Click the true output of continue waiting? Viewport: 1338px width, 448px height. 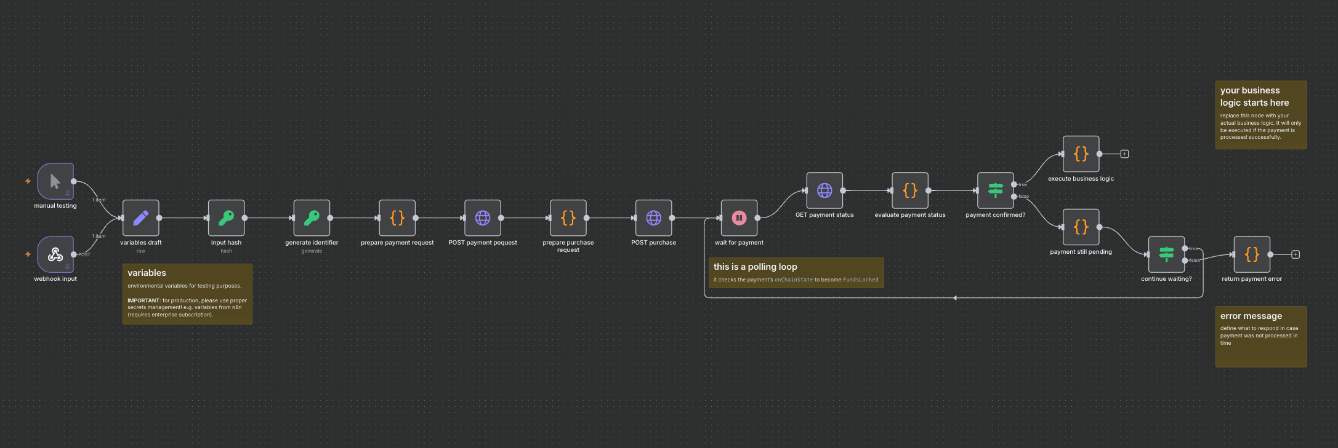[x=1185, y=248]
